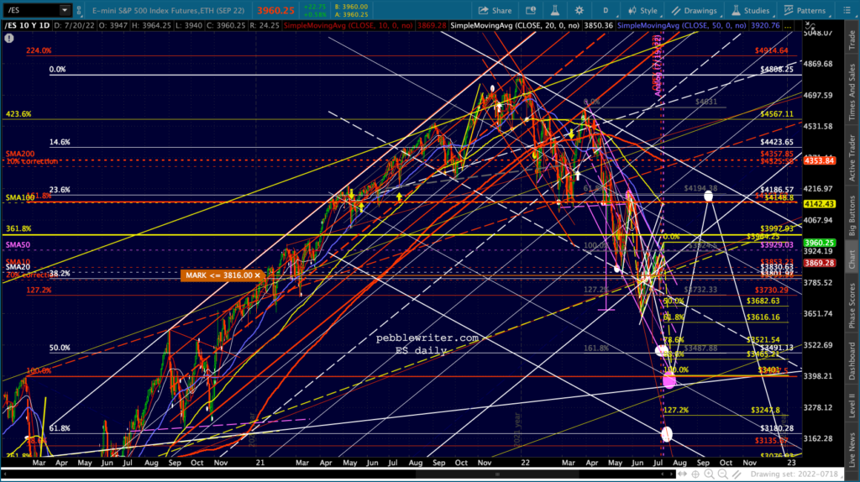Open the Studies menu
This screenshot has width=860, height=482.
(750, 10)
